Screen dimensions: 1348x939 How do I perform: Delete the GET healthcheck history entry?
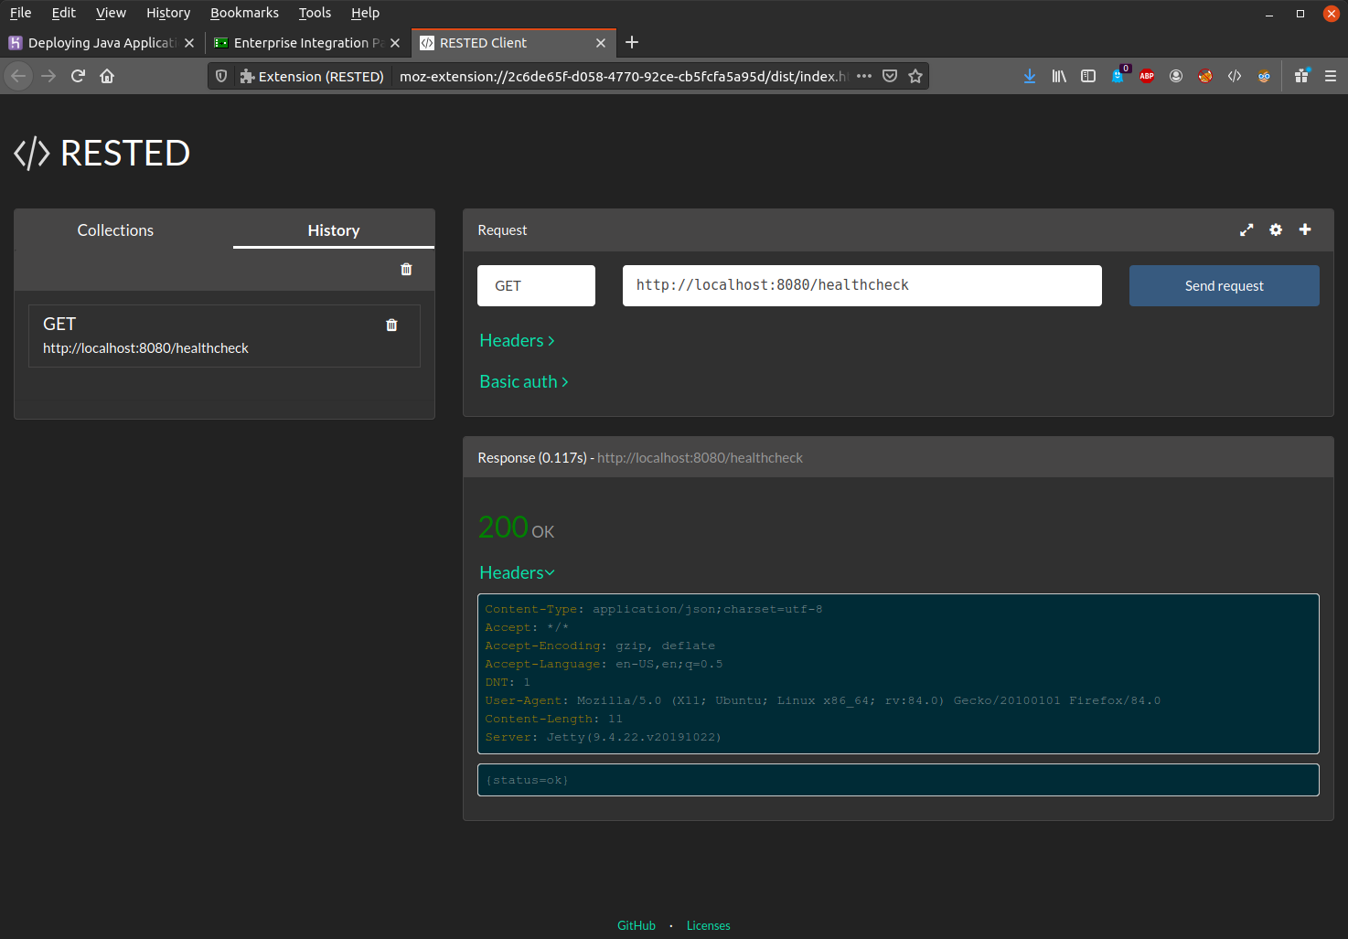[391, 325]
